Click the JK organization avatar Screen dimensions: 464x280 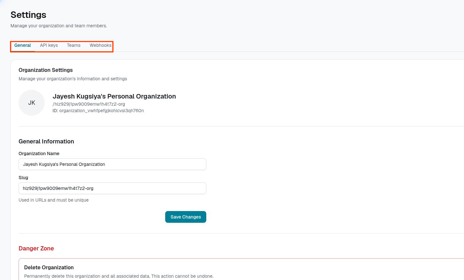click(x=32, y=103)
